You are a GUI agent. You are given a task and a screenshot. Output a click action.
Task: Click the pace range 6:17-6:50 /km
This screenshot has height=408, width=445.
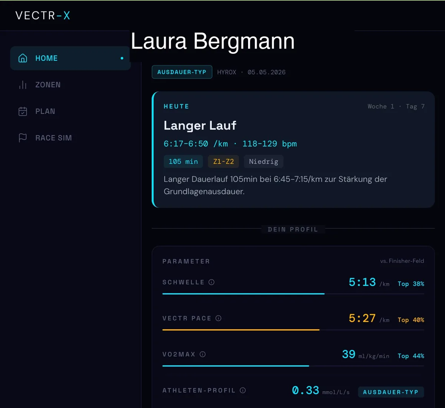[196, 144]
